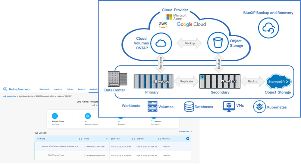Click the Replicate arrow between Primary and Secondary

click(x=187, y=81)
